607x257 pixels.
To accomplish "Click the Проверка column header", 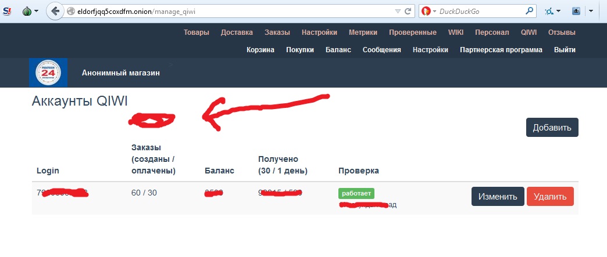I will (359, 171).
